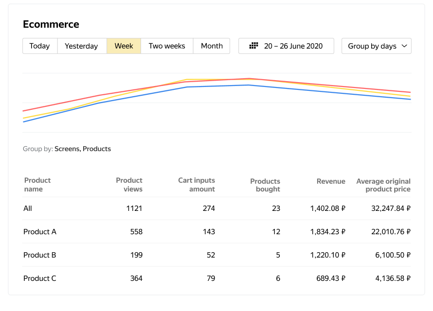Screen dimensions: 433x311
Task: Select the Today period tab
Action: coord(40,46)
